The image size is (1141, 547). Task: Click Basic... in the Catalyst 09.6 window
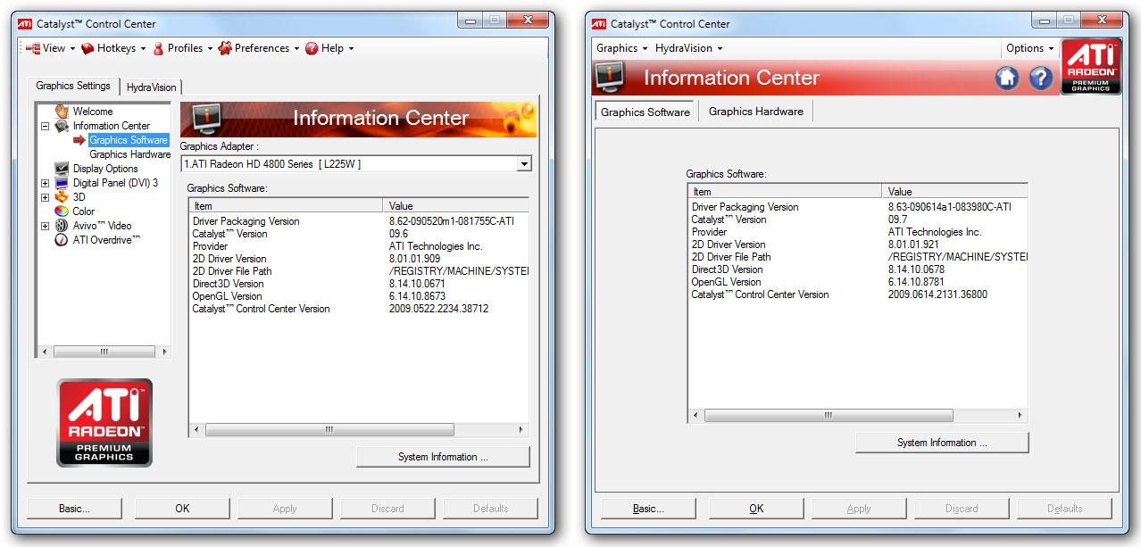point(74,509)
